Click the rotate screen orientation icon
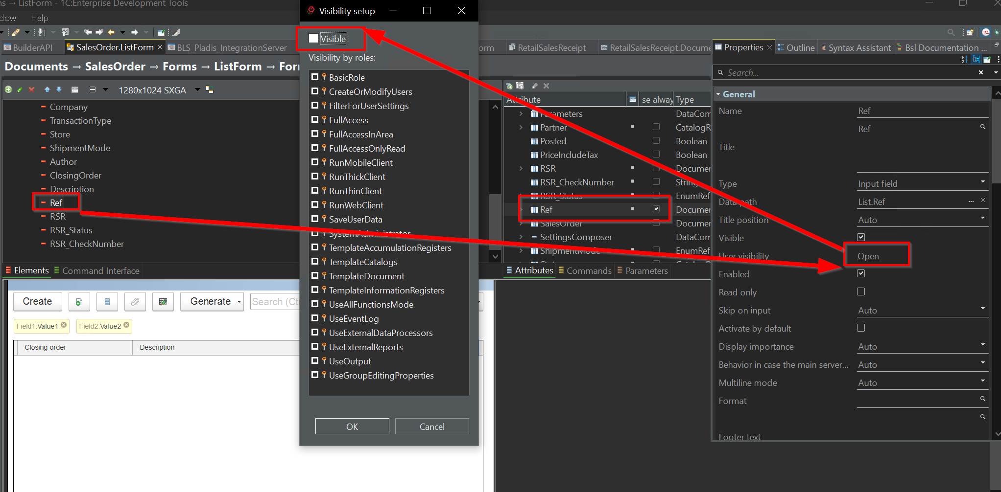 pyautogui.click(x=210, y=89)
